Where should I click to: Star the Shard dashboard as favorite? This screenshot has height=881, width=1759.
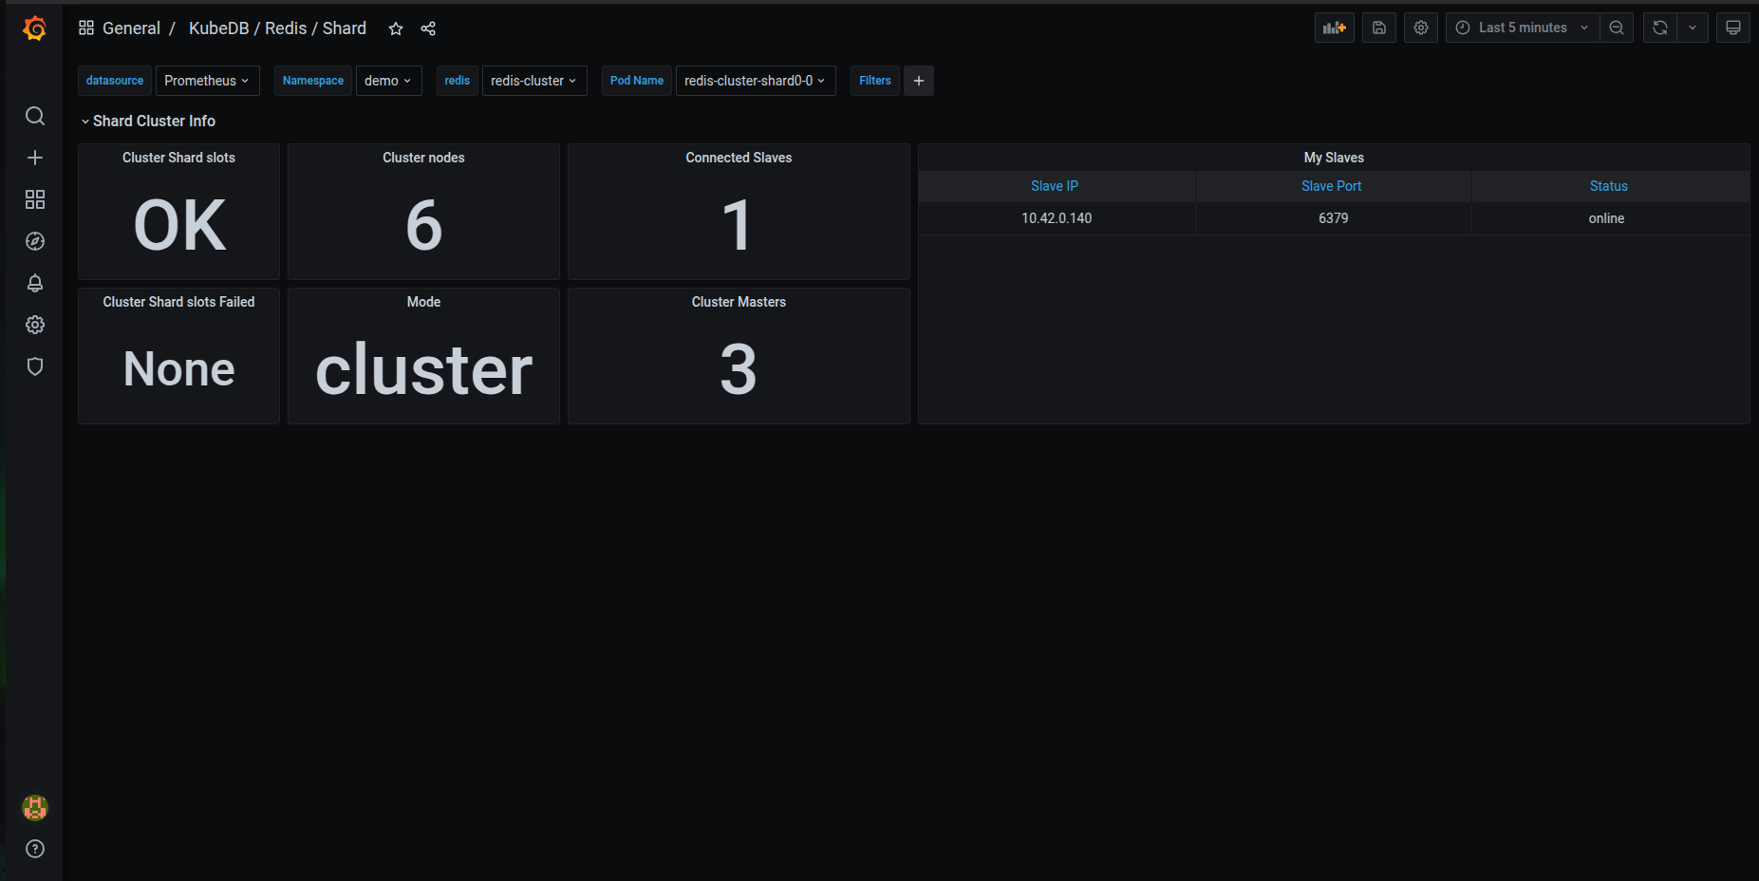point(396,28)
